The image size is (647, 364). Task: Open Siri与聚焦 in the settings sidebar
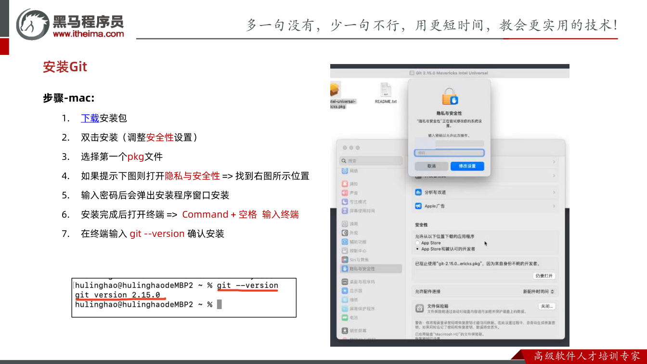pos(355,260)
